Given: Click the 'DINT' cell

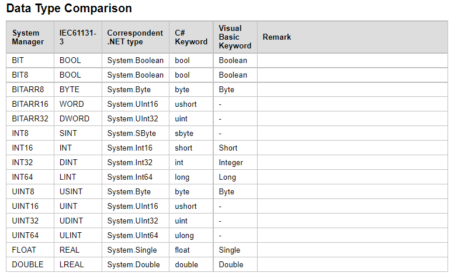Looking at the screenshot, I should [78, 163].
